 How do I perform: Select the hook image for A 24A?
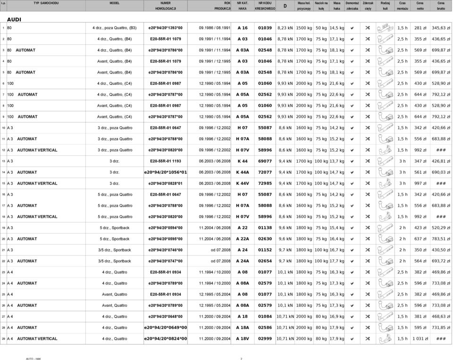click(x=385, y=261)
